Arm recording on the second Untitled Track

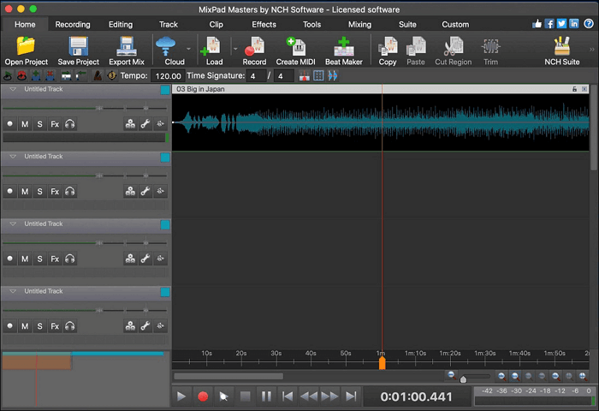pyautogui.click(x=10, y=191)
